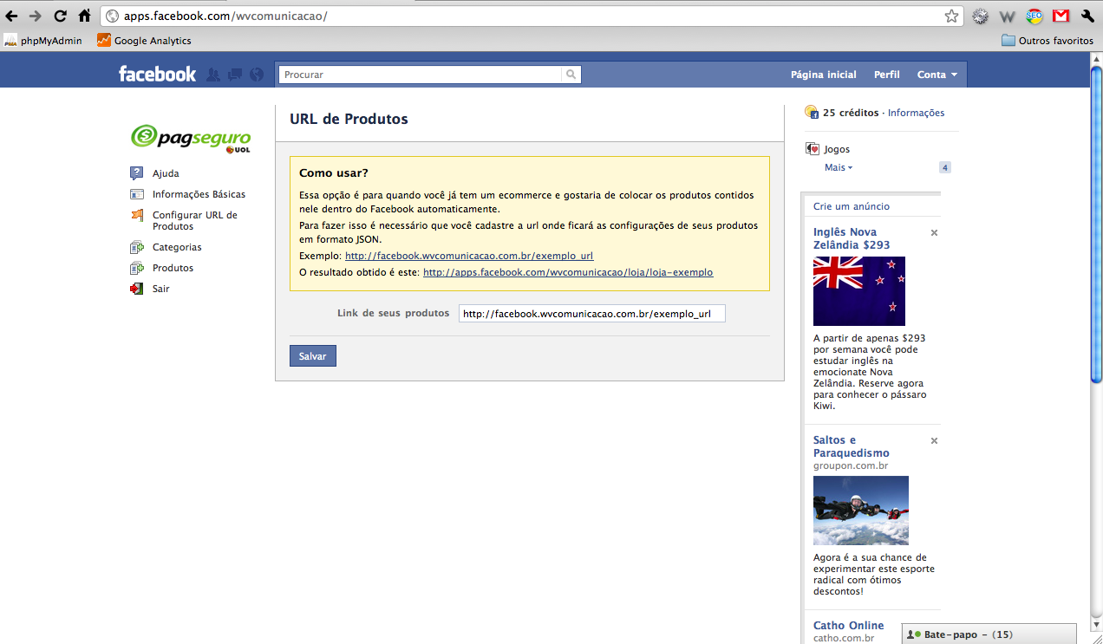Open the loja-exemplo result link
Screen dimensions: 1103x644
coord(568,271)
